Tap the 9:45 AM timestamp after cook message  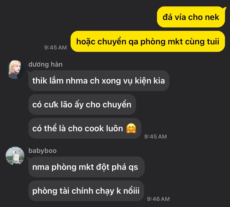[156, 137]
